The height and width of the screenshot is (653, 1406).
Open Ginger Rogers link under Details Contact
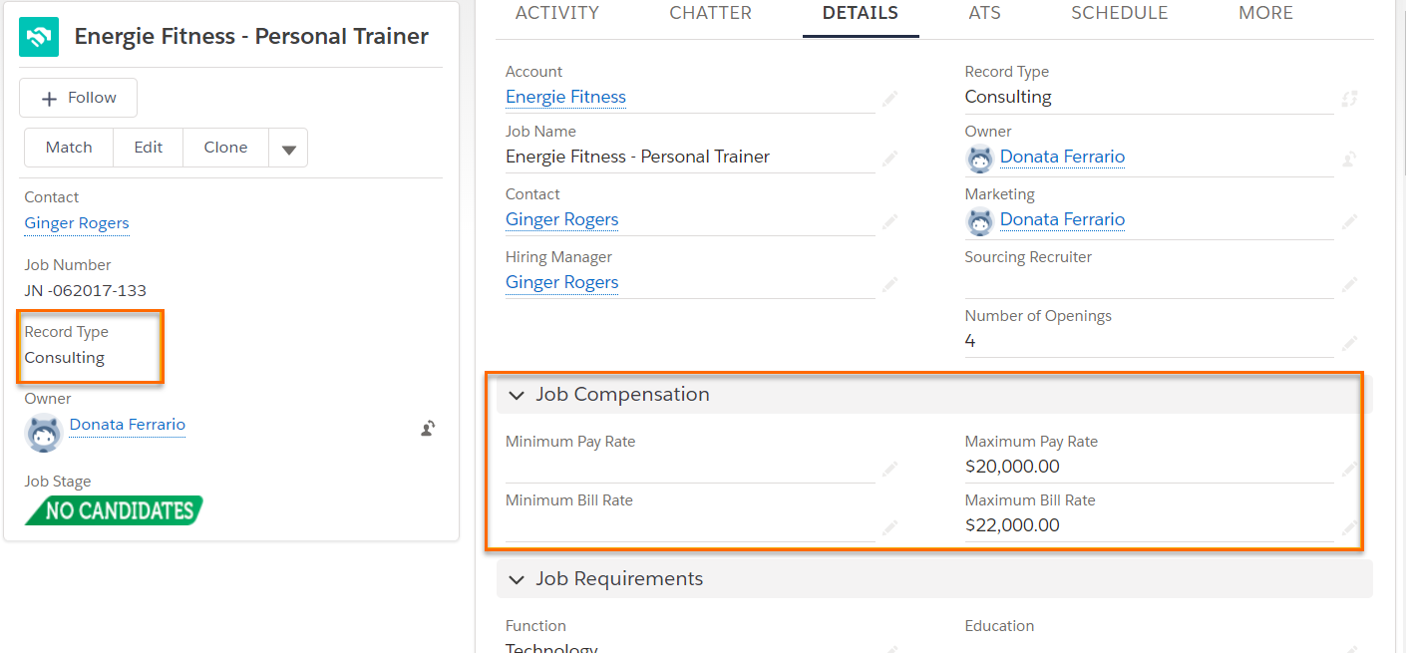[562, 219]
